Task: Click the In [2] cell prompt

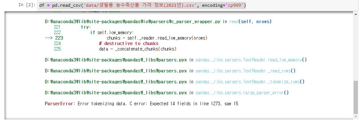Action: (27, 5)
